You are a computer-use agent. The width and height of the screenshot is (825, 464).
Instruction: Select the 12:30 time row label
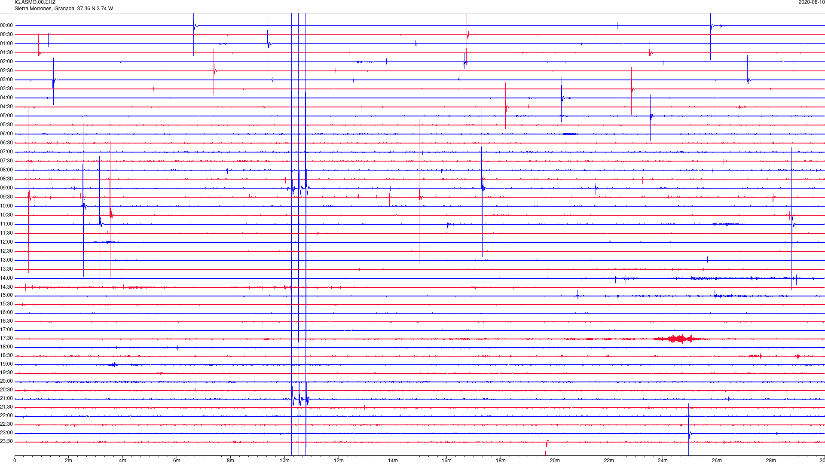tap(6, 251)
